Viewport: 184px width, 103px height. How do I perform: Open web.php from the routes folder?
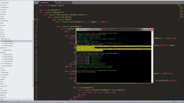pos(3,77)
